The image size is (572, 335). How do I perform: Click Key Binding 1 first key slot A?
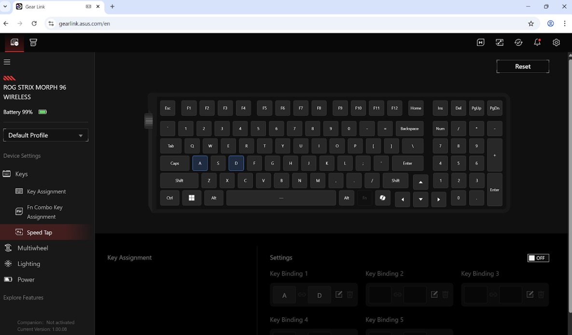coord(284,295)
